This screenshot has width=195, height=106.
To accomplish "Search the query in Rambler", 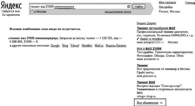I will 87,46.
